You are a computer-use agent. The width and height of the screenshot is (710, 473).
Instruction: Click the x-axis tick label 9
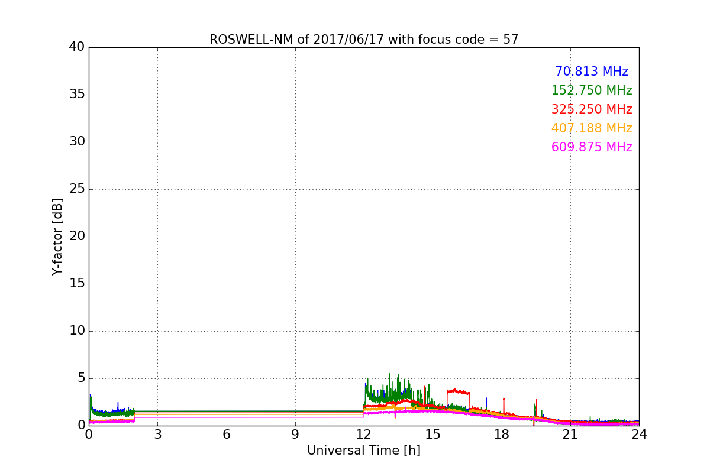click(x=295, y=434)
